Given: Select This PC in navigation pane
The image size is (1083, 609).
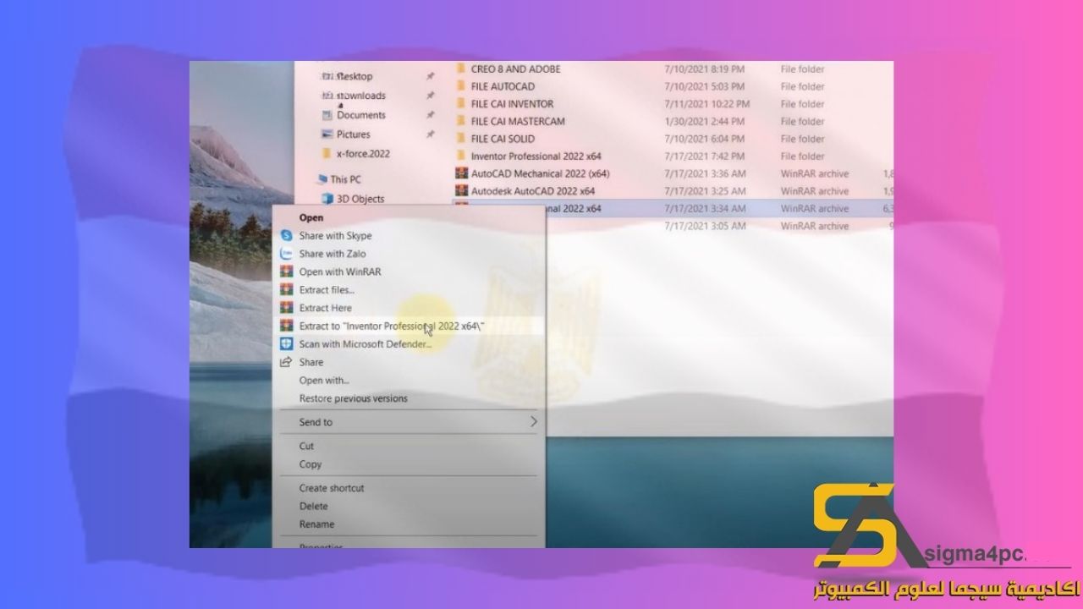Looking at the screenshot, I should click(345, 179).
